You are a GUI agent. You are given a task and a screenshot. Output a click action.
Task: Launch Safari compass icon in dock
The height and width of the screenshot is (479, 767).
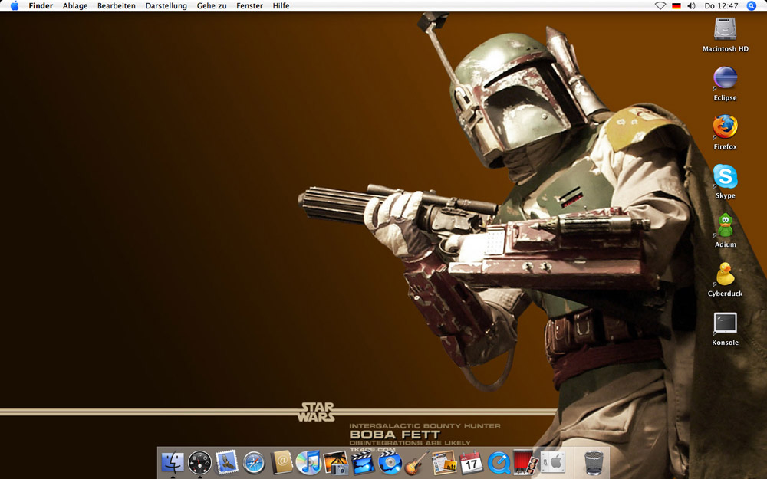(x=254, y=462)
